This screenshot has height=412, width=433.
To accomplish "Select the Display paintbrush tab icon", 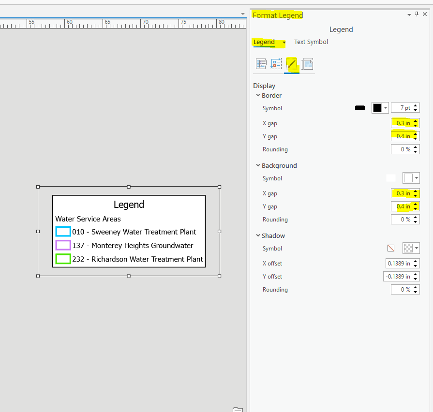I will coord(292,63).
